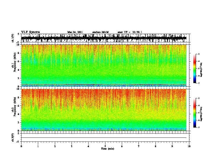Click the ch.1 frequency axis "8" tick label
Screen dimensions: 213x164
pyautogui.click(x=19, y=53)
